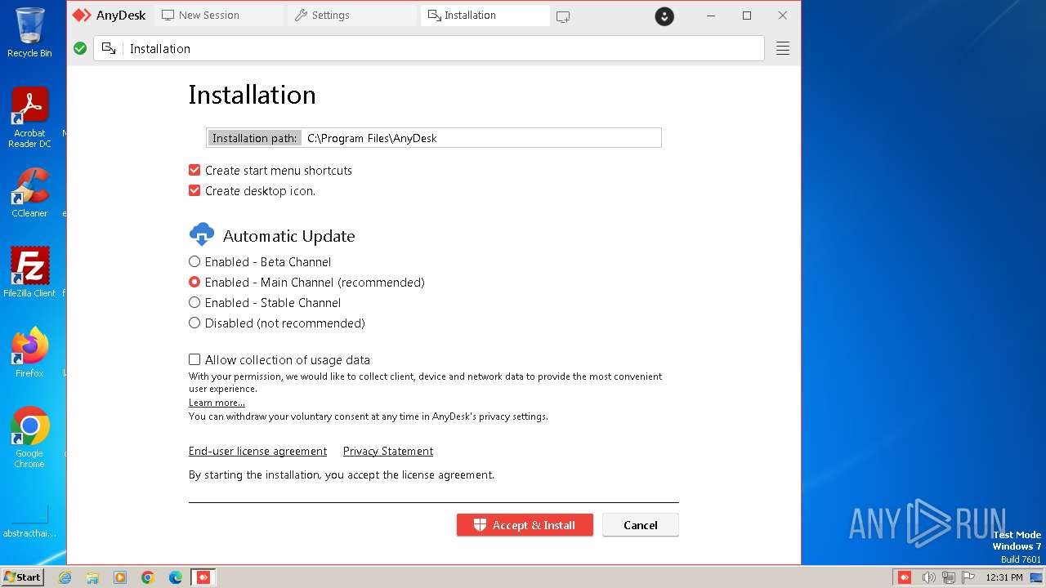Close the AnyDesk window

click(783, 16)
